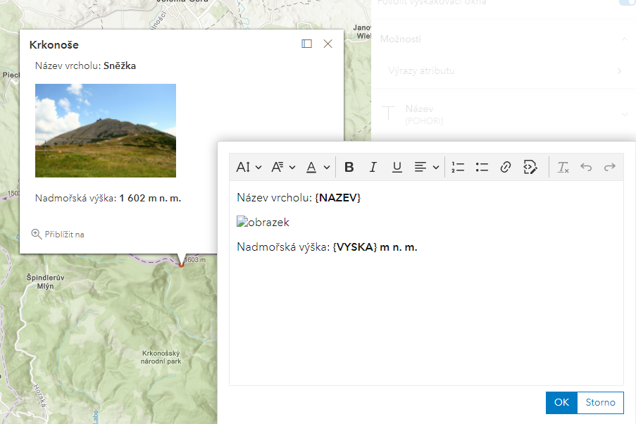Toggle italic formatting

tap(373, 167)
